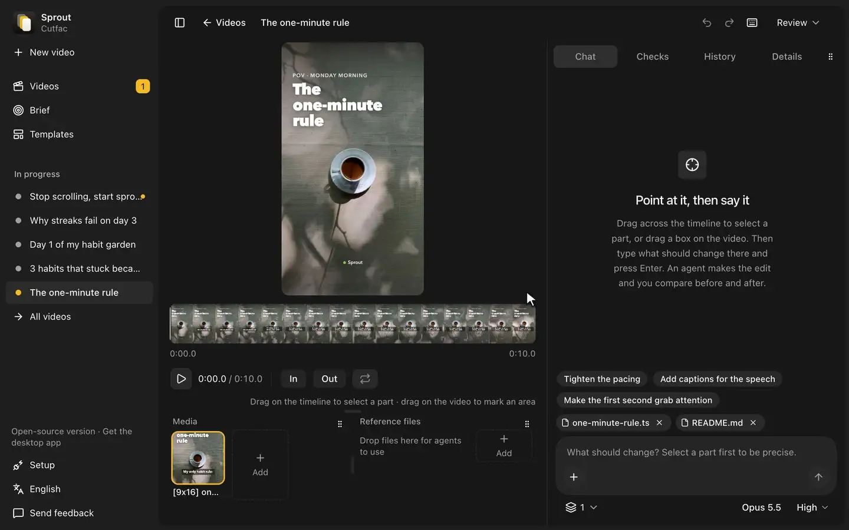This screenshot has height=530, width=849.
Task: Open Brief in the sidebar
Action: tap(80, 111)
